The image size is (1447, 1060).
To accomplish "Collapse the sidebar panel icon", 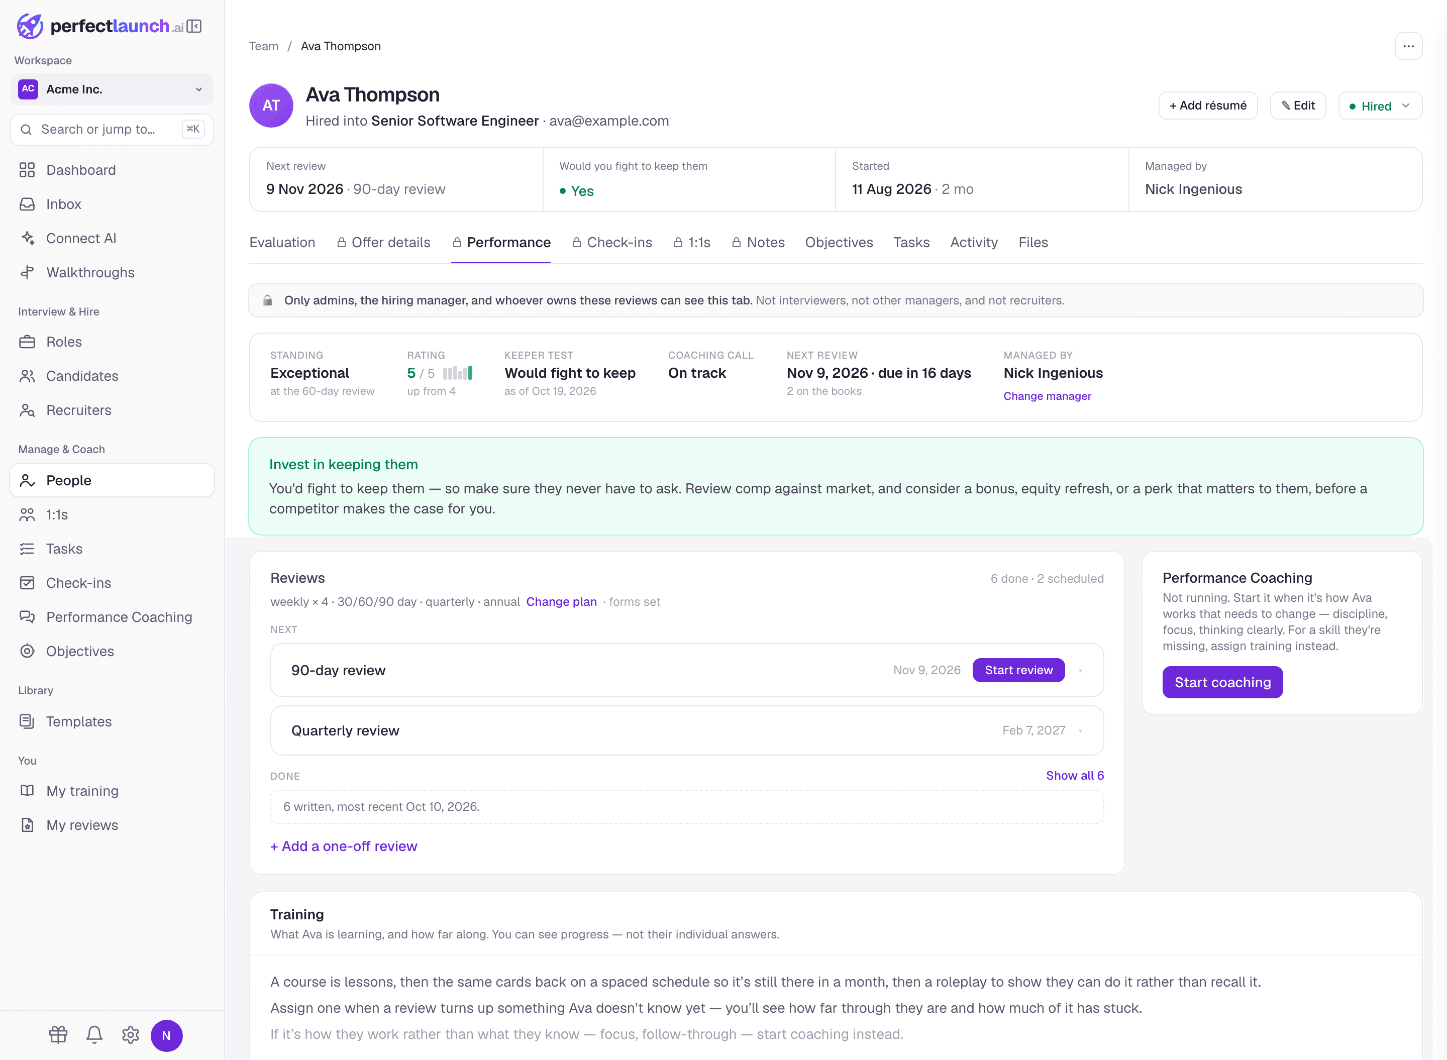I will [194, 26].
